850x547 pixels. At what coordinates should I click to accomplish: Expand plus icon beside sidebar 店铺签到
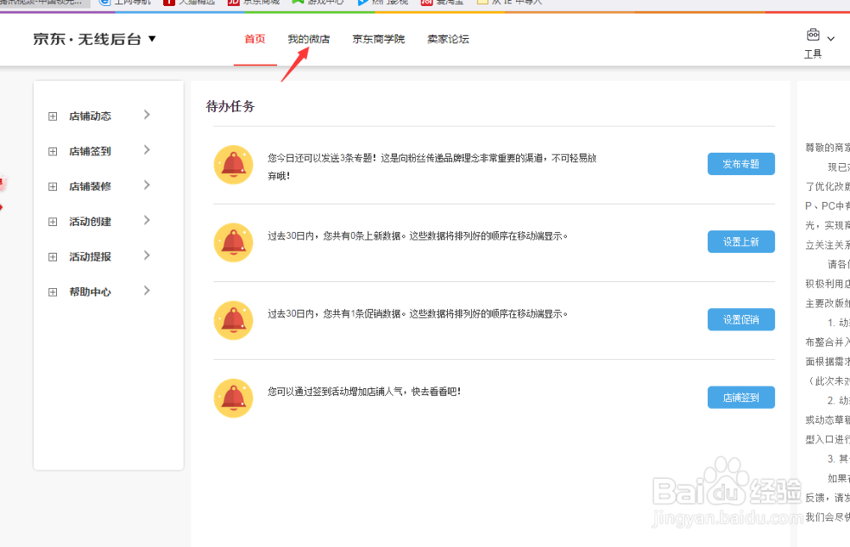53,152
